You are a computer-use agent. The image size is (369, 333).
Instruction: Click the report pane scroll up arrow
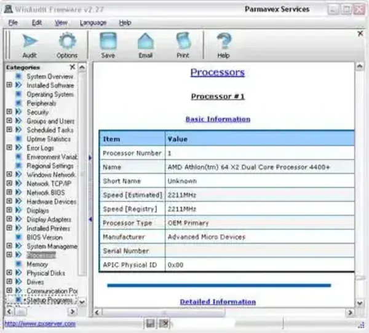(x=359, y=67)
